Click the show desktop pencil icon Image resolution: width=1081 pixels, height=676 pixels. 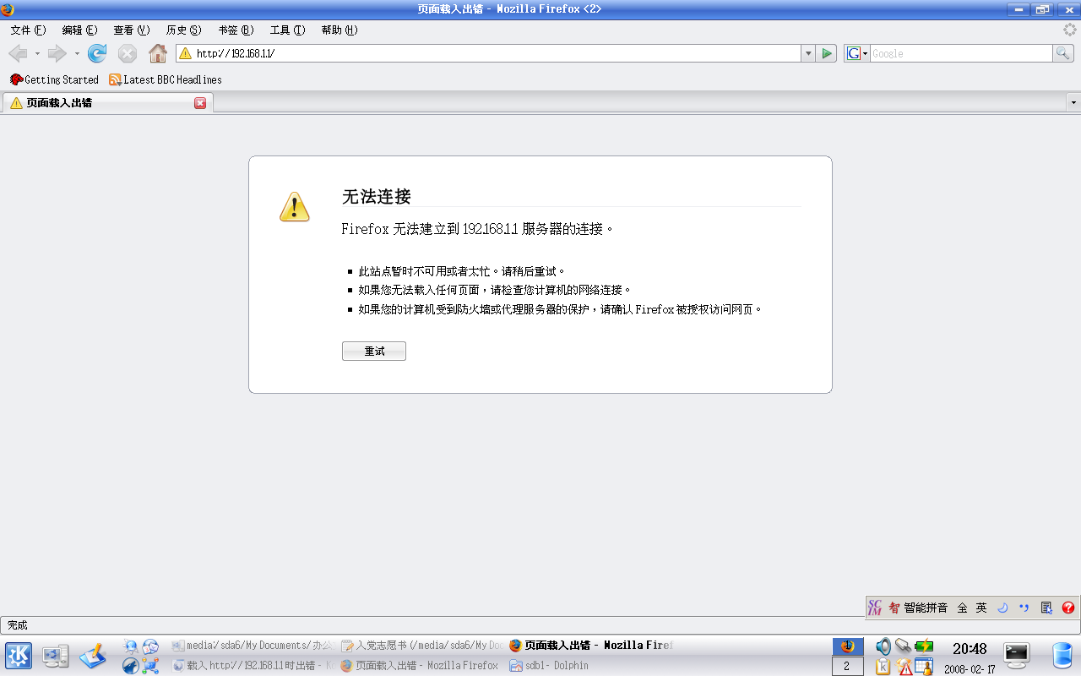click(93, 656)
